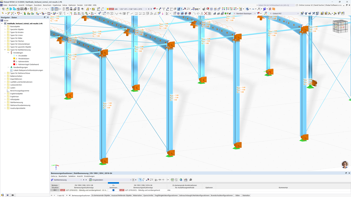
Task: Expand the Imperfektionen folder
Action: tap(5, 79)
